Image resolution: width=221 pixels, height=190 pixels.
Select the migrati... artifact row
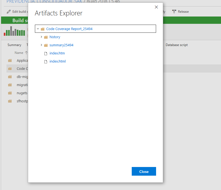[17, 85]
